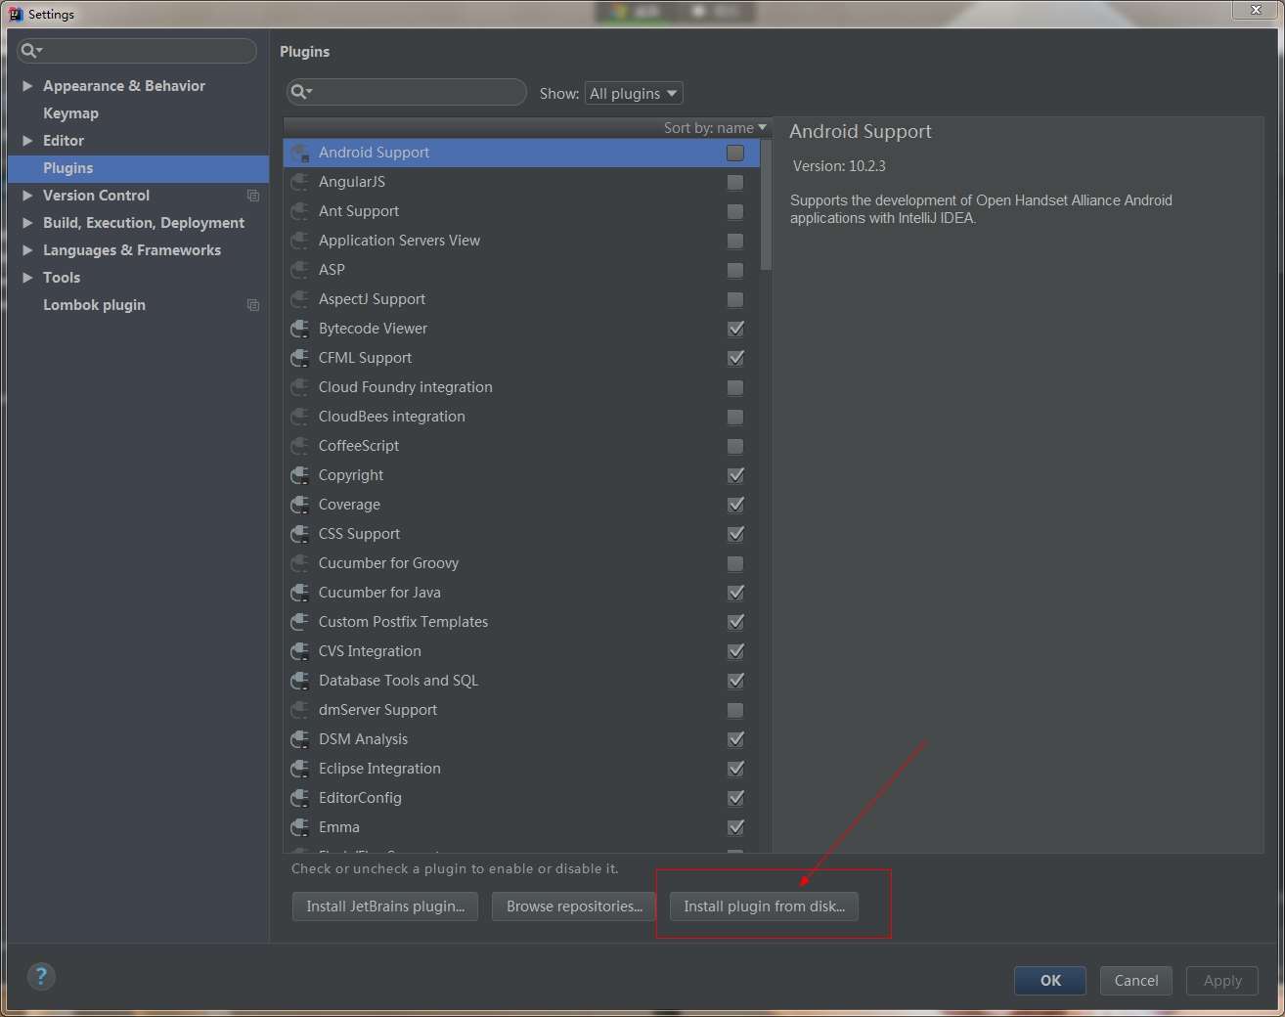1285x1017 pixels.
Task: Click the CSS Support plugin icon
Action: point(300,534)
